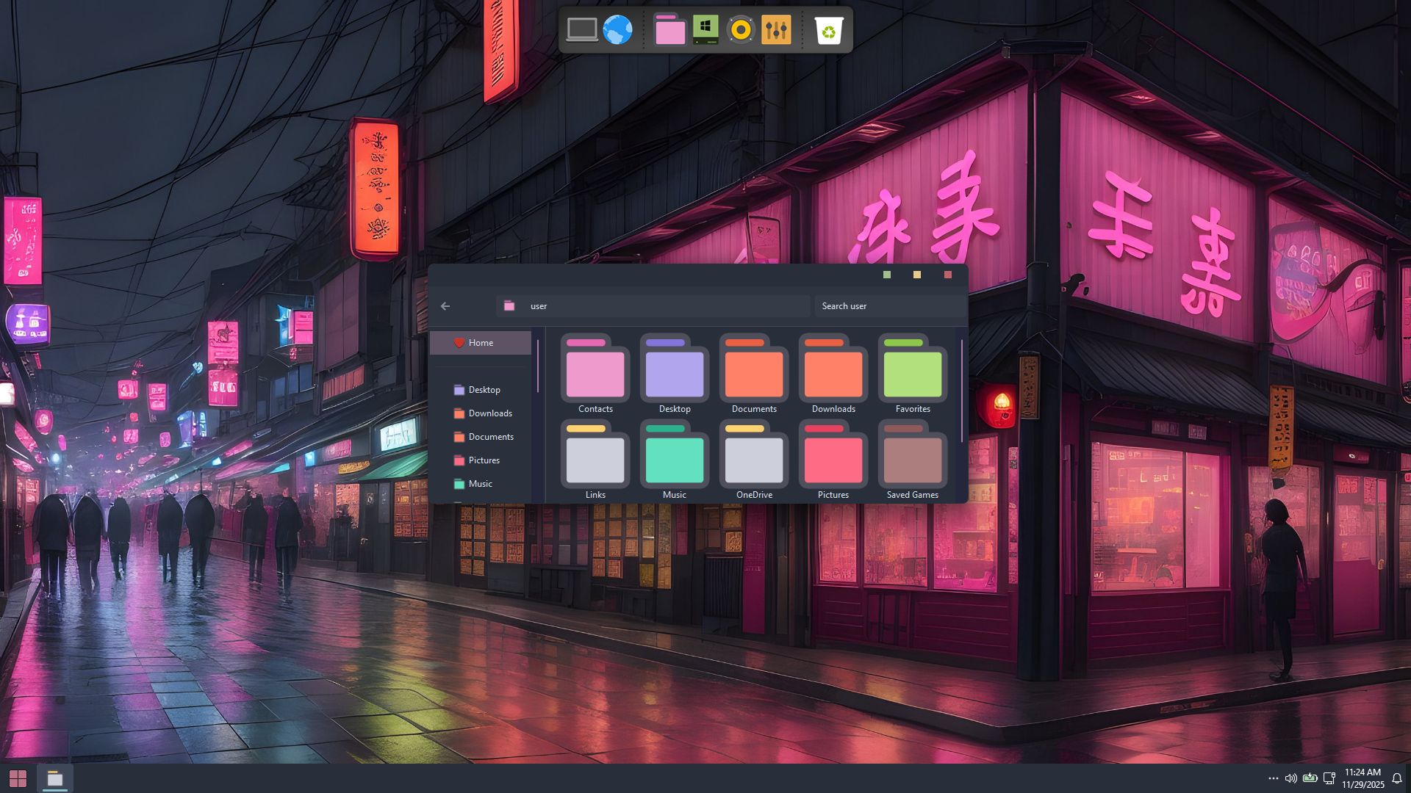Open the Saved Games folder
The image size is (1411, 793).
tap(912, 460)
